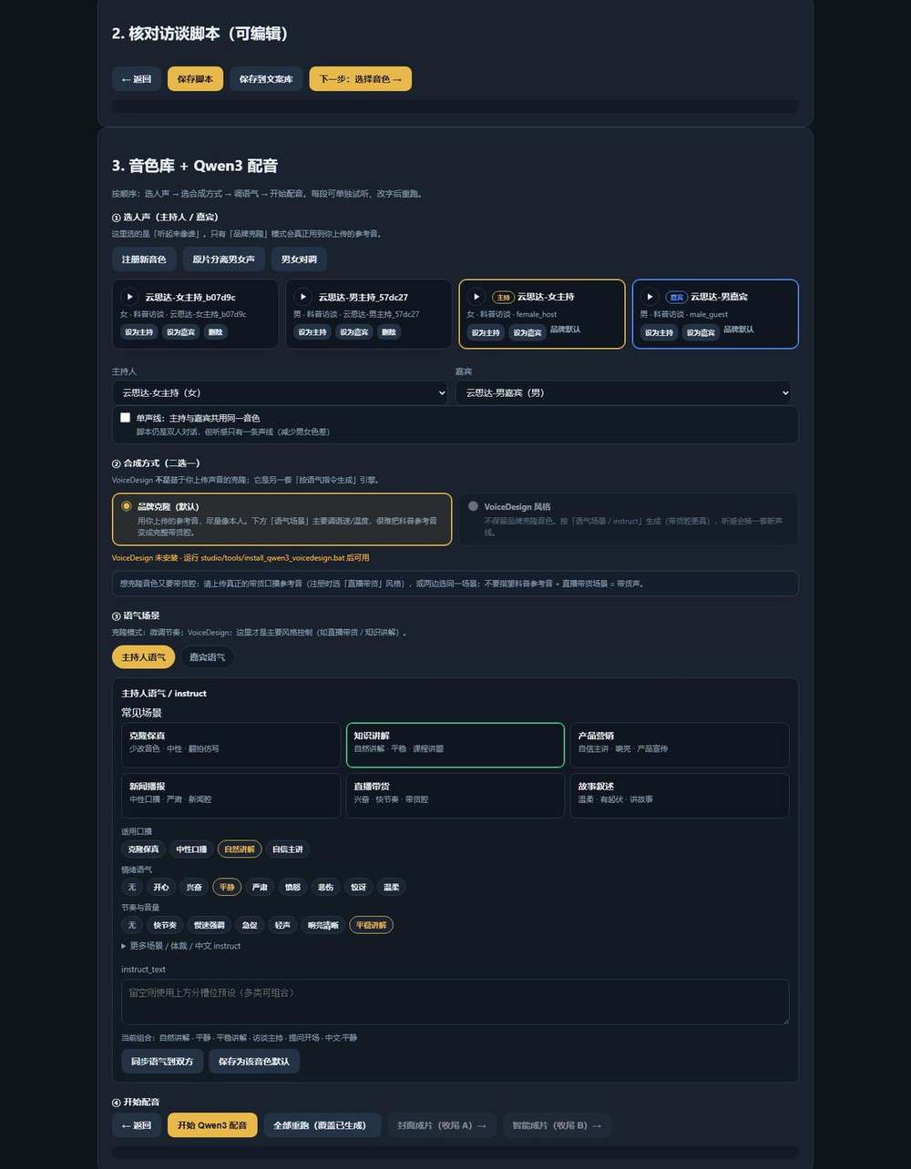The height and width of the screenshot is (1169, 911).
Task: Click 保存脚本 in script section
Action: click(195, 79)
